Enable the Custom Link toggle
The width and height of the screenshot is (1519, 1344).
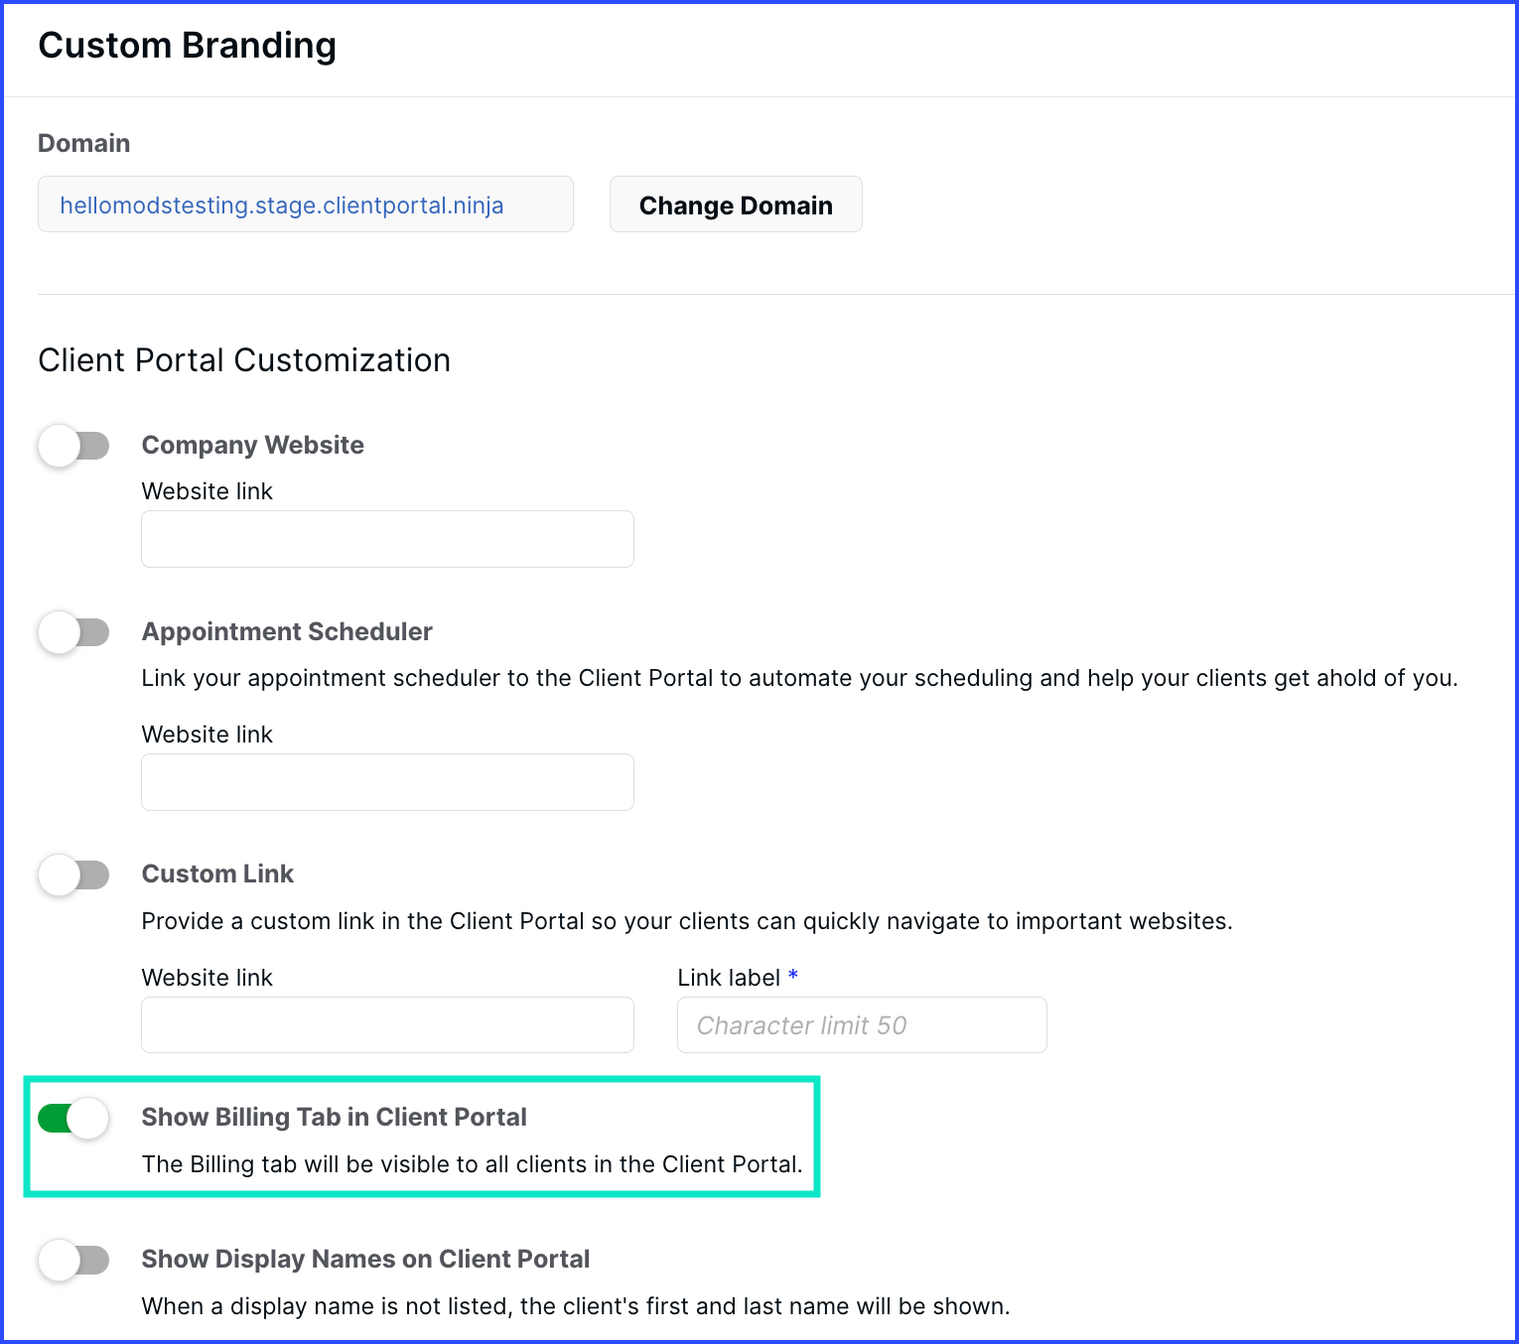(x=73, y=874)
